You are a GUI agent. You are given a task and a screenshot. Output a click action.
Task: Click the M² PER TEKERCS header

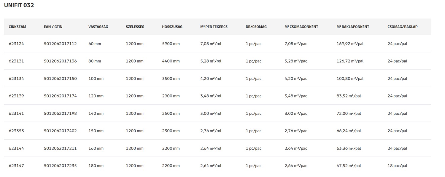[x=214, y=27]
